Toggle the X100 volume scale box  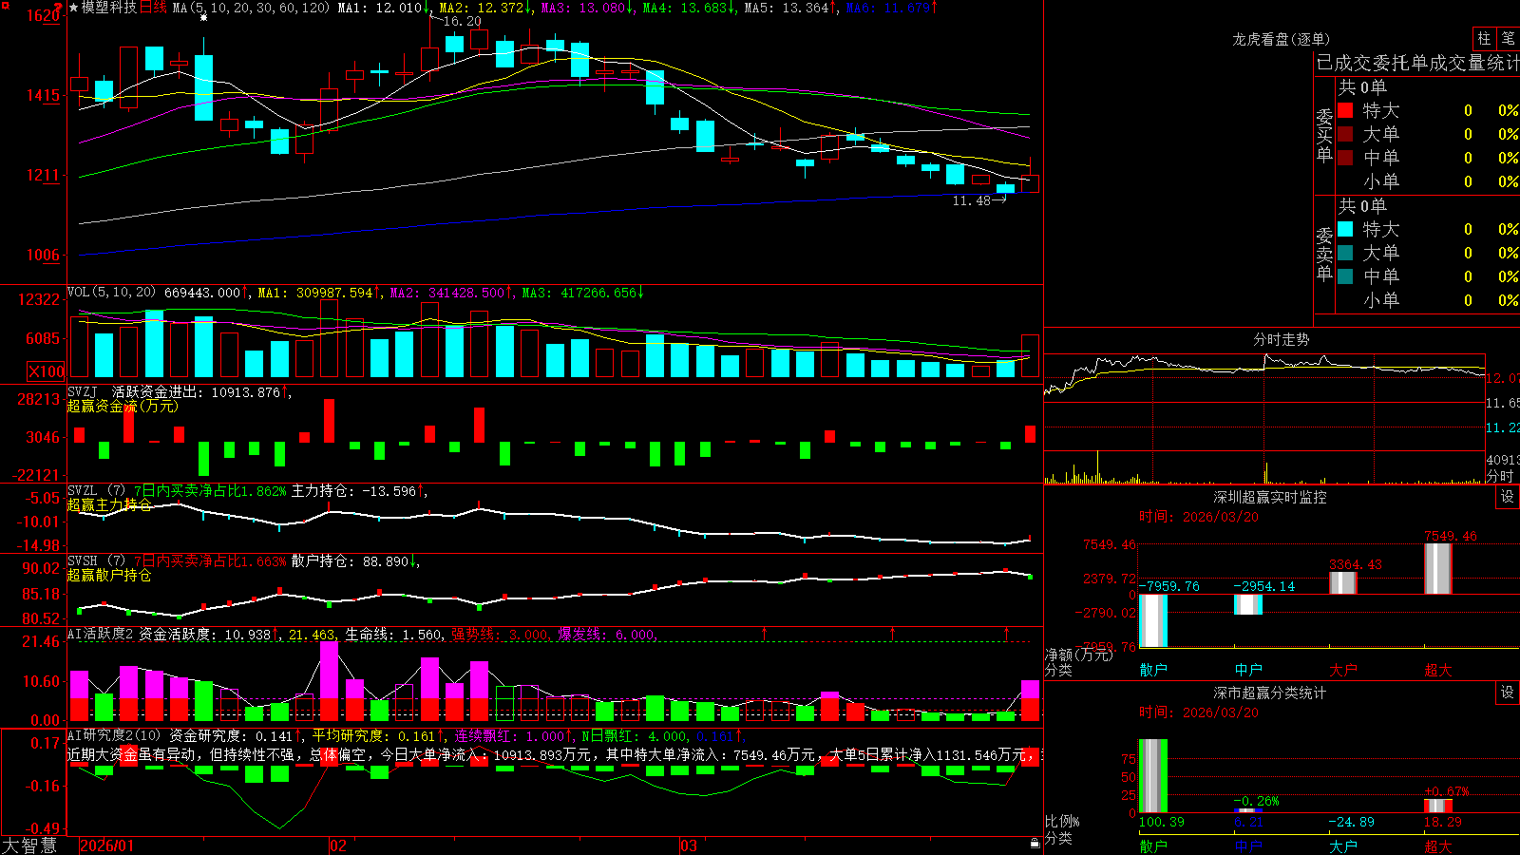(46, 371)
